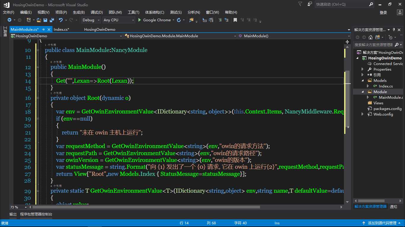This screenshot has width=405, height=227.
Task: Collapse the Models folder in Solution Explorer
Action: 363,80
